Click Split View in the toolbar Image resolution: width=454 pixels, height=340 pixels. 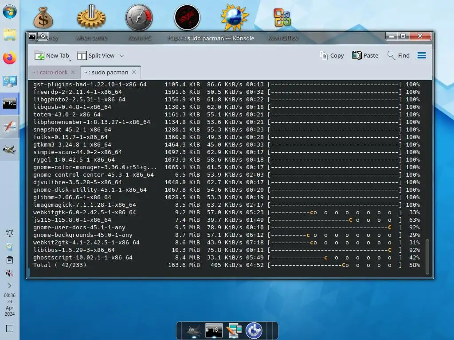(96, 55)
